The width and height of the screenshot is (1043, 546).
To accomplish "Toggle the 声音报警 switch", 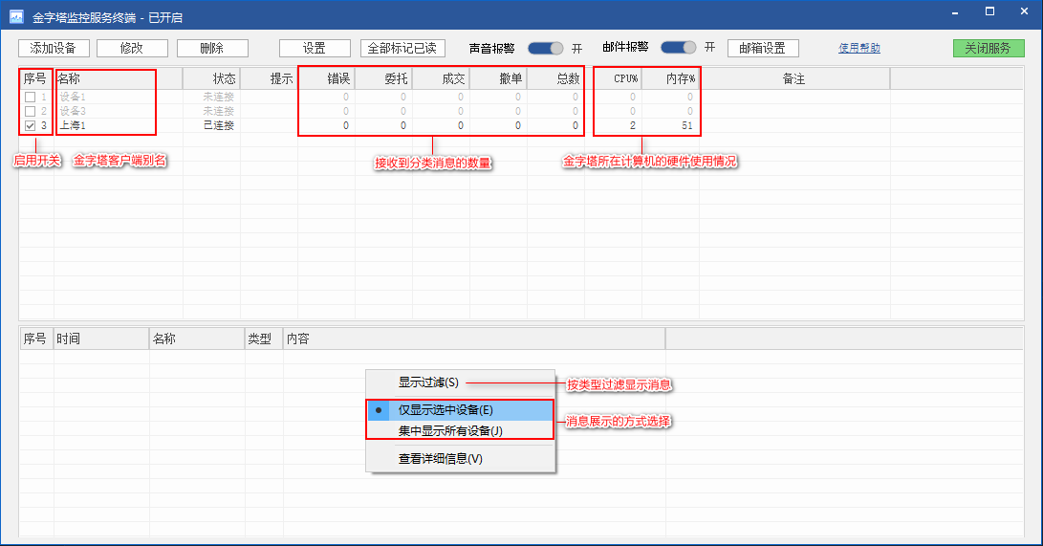I will (x=546, y=48).
